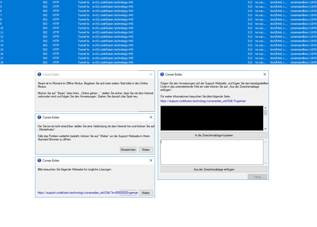Click the up arrow of the code box scrollbar
Screen dimensions: 317x227
pyautogui.click(x=265, y=108)
